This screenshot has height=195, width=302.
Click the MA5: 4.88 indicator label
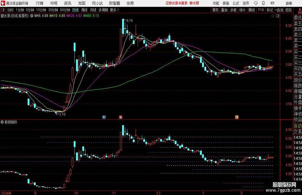coord(41,16)
